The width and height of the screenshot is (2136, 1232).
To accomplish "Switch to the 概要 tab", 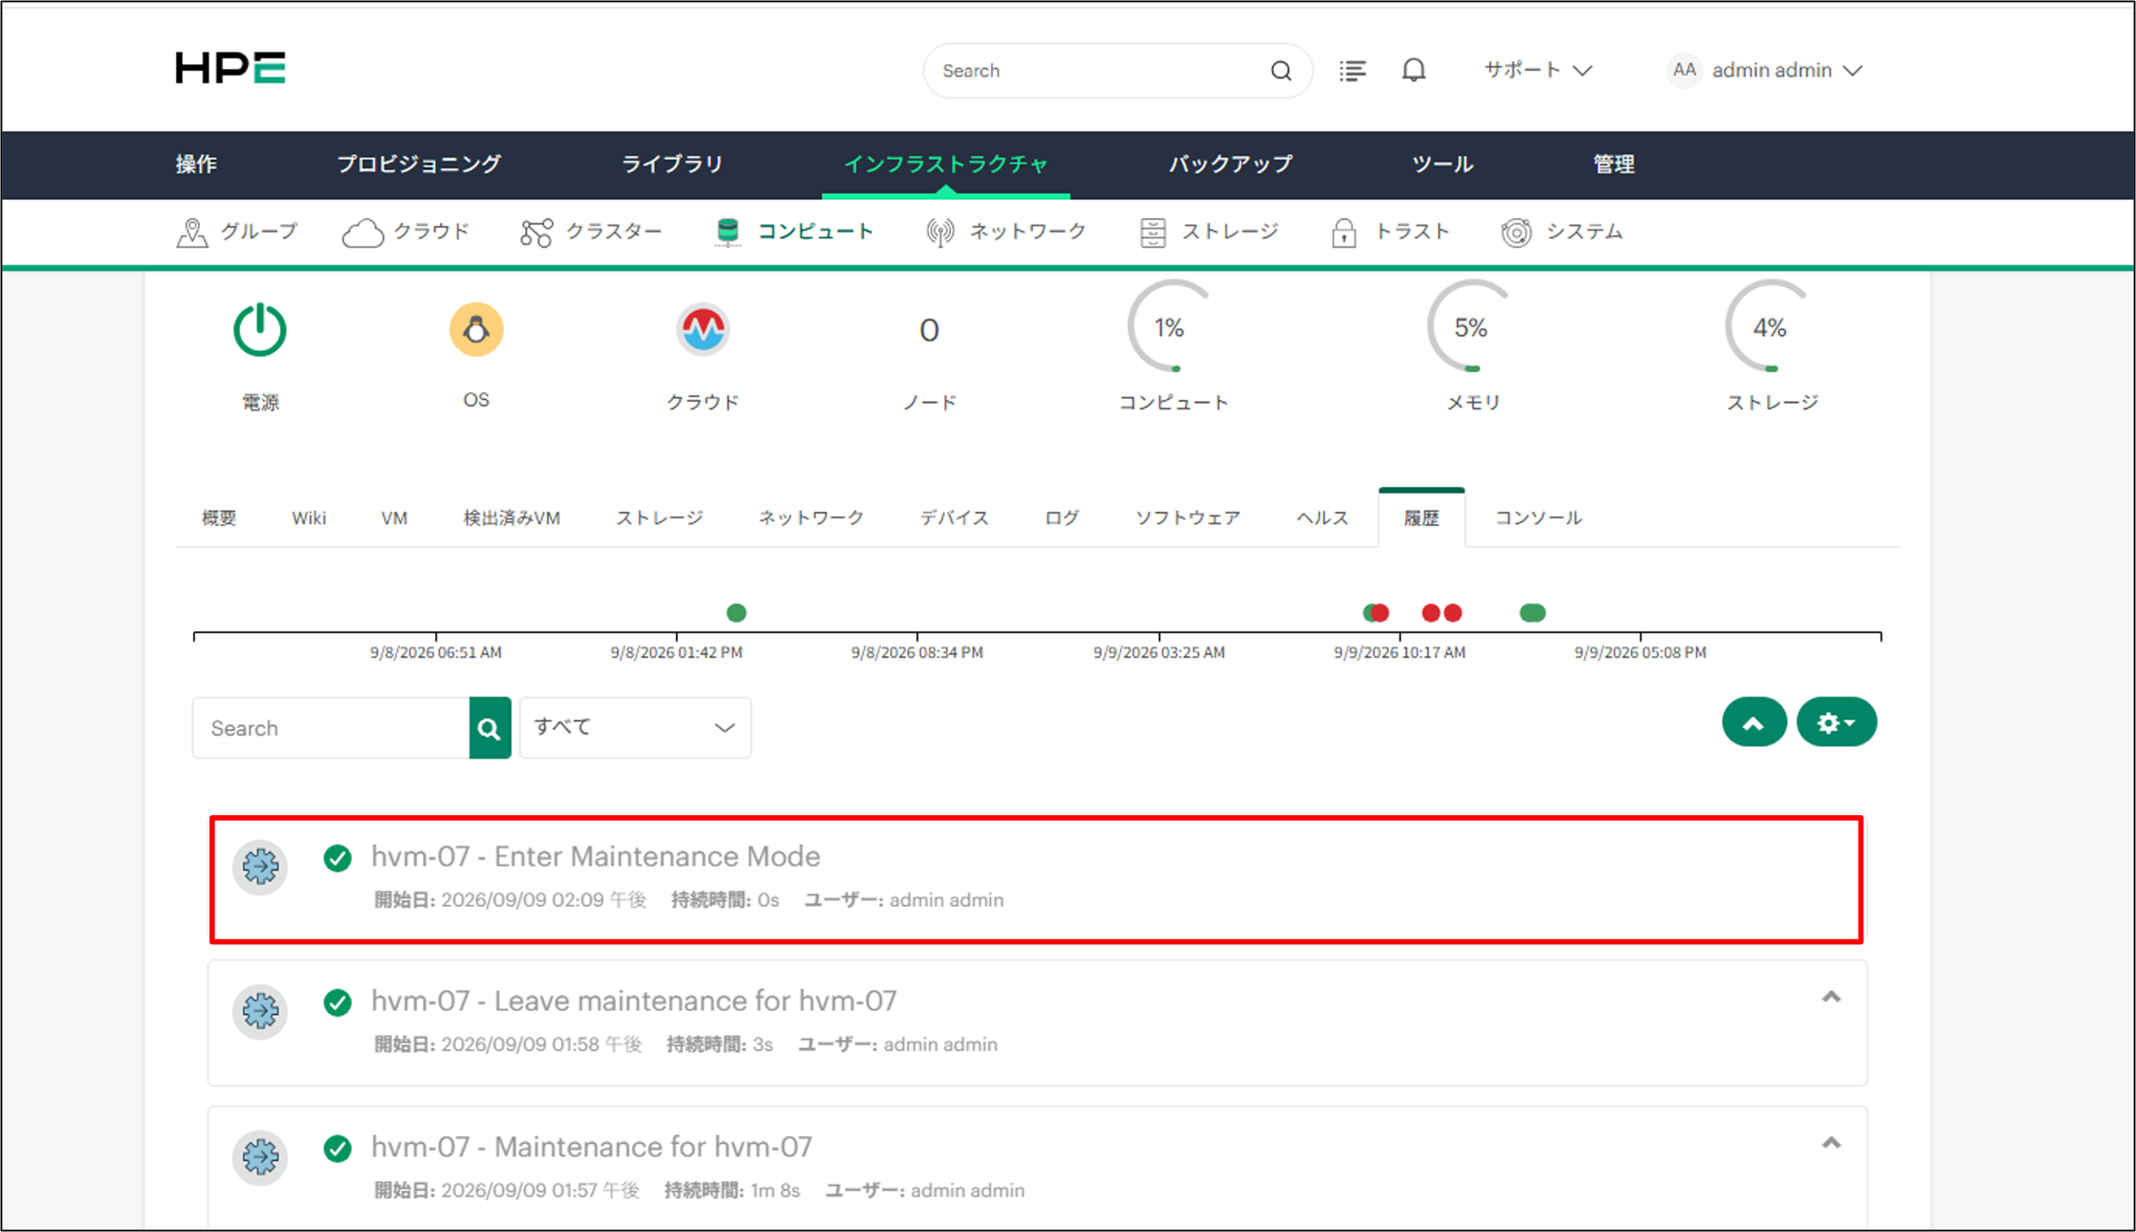I will pyautogui.click(x=219, y=518).
